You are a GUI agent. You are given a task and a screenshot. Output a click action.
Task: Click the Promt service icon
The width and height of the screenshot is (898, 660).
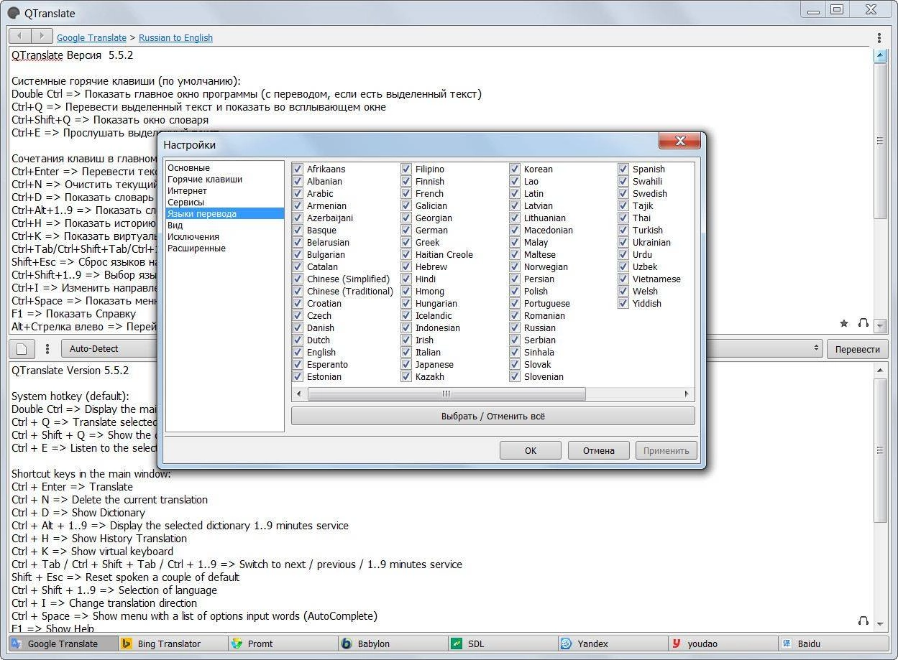coord(237,643)
